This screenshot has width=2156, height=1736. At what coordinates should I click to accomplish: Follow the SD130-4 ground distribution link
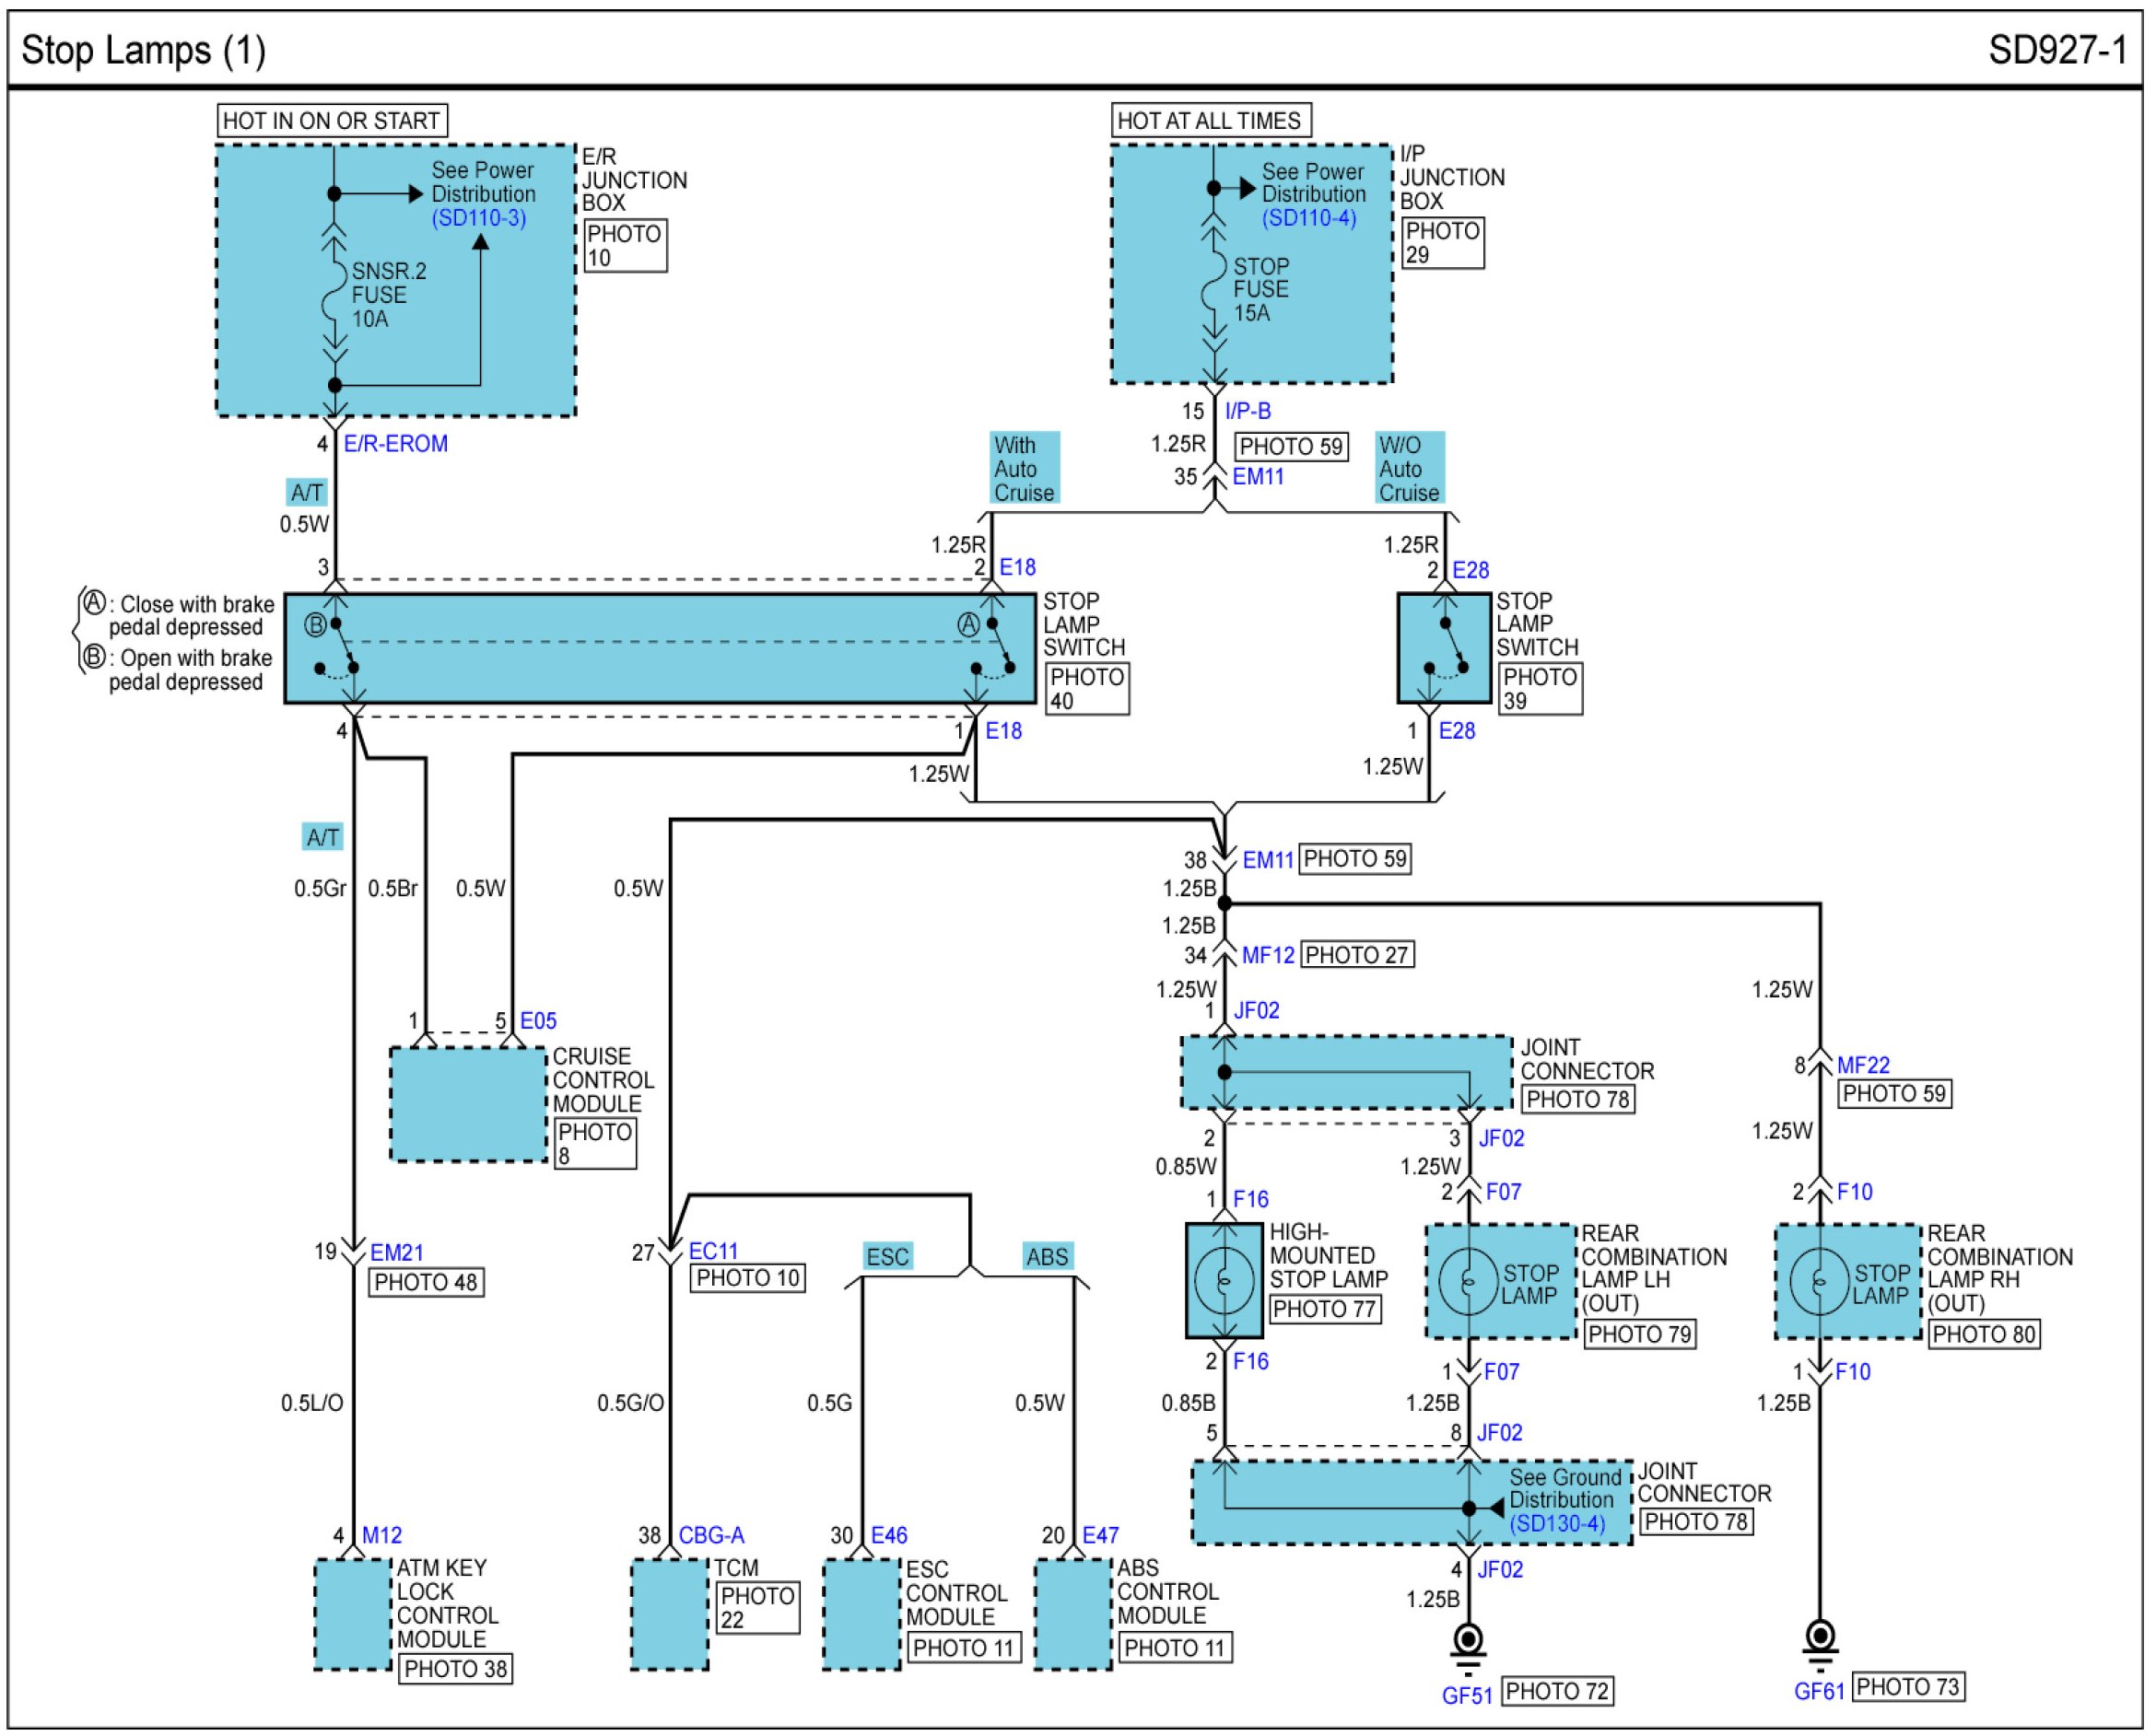[1557, 1524]
